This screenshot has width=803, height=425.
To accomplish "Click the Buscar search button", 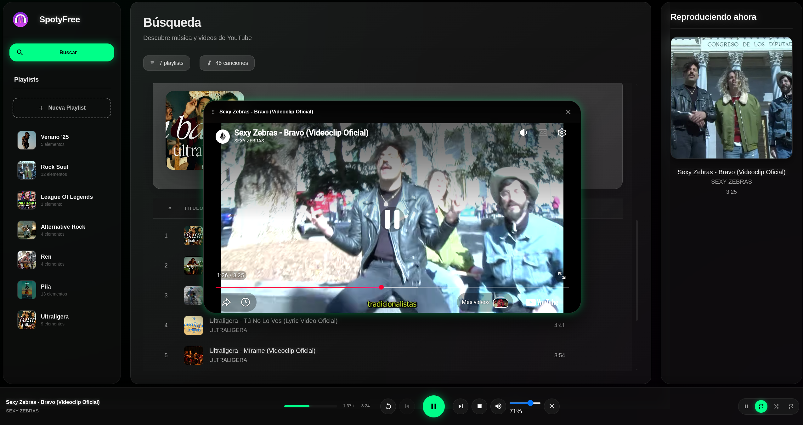I will coord(62,52).
